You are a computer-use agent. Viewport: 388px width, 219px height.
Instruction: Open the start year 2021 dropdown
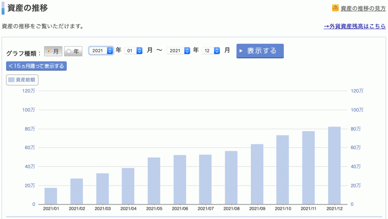(101, 51)
